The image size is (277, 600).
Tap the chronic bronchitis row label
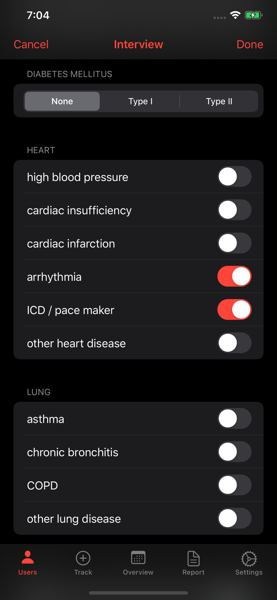[73, 452]
